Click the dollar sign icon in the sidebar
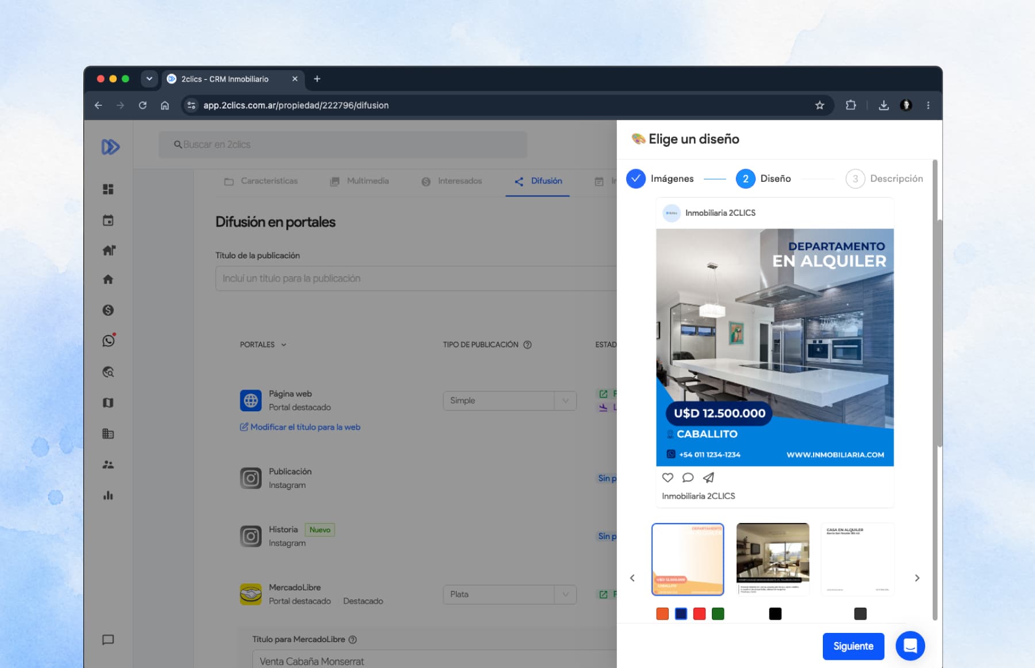The image size is (1035, 668). (x=108, y=310)
